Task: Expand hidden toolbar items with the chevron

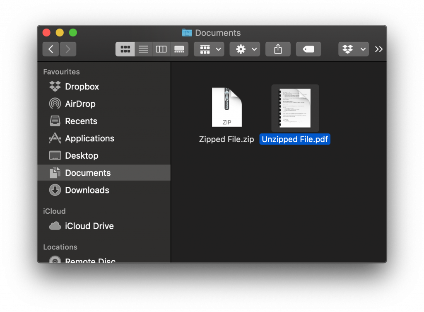Action: tap(378, 49)
